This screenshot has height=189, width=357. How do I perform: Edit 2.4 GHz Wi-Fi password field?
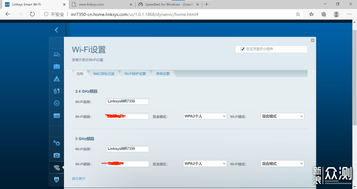coord(127,116)
